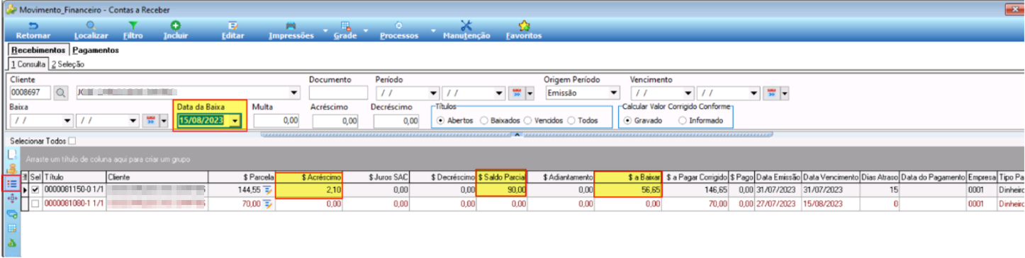Open the first Vencimento date dropdown
1025x258 pixels.
[x=689, y=93]
